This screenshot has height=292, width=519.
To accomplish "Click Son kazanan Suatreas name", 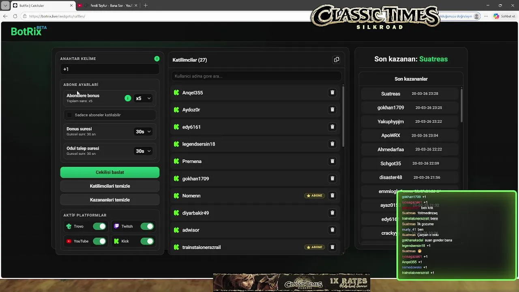I will pos(433,59).
